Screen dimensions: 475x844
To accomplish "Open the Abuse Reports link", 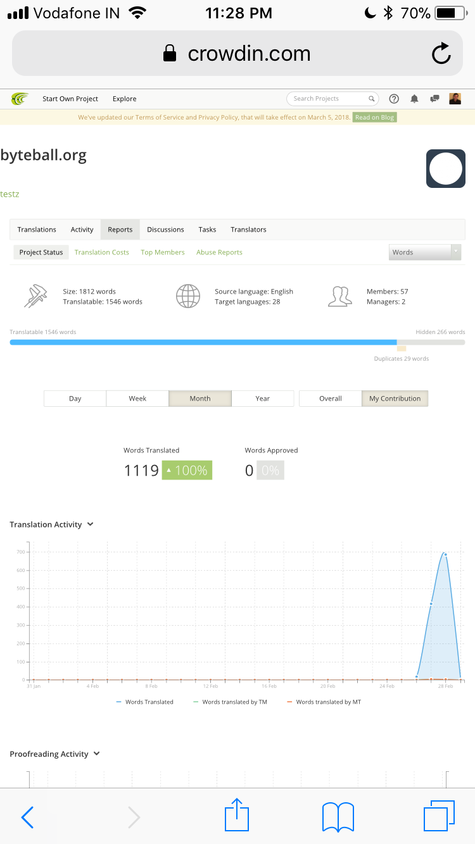I will (219, 252).
